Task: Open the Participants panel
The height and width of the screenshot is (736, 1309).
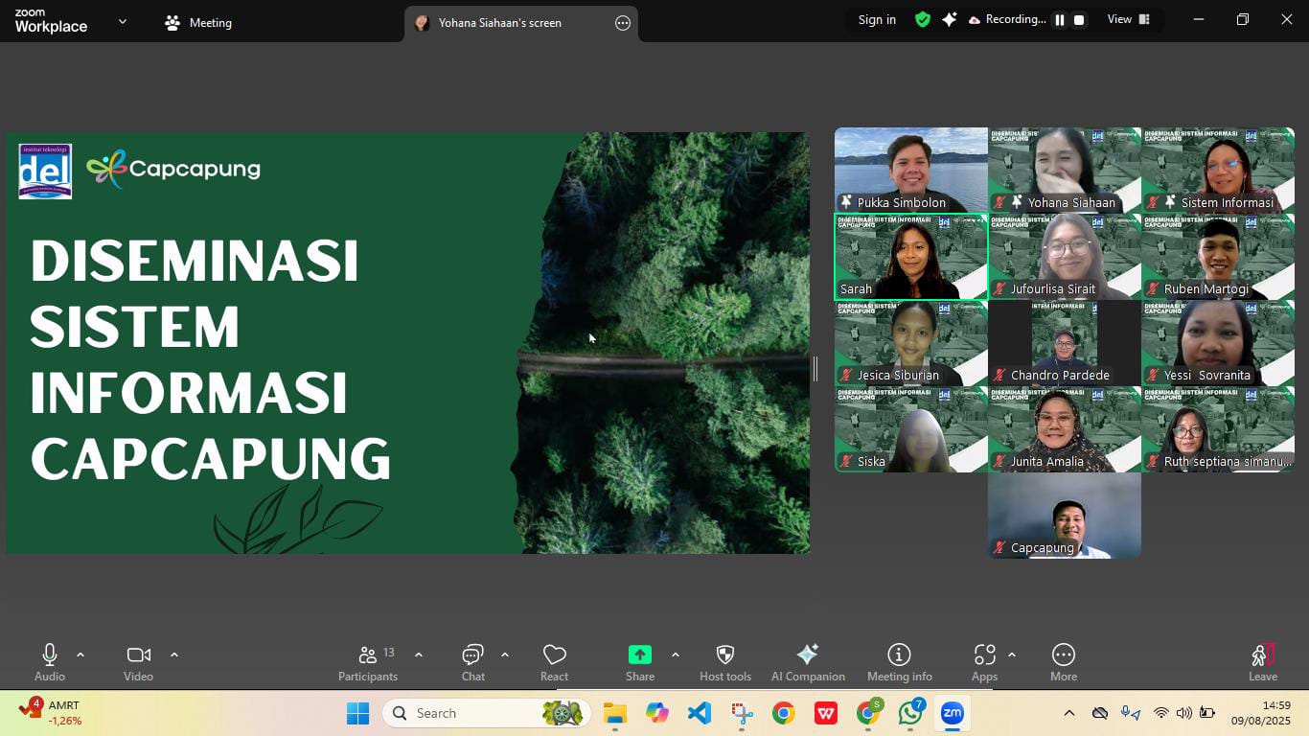Action: coord(368,663)
